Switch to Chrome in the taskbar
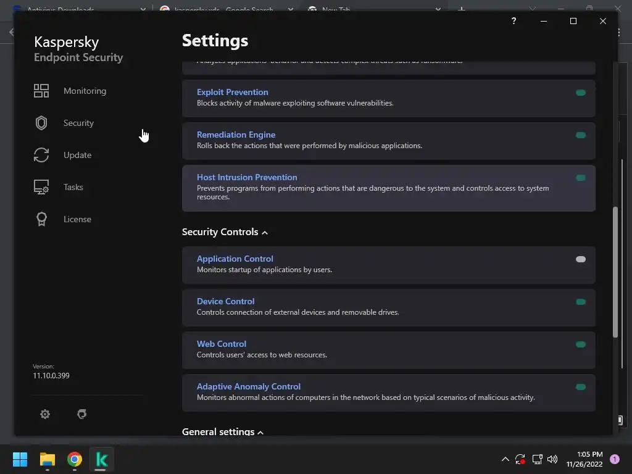Screen dimensions: 632x474 pos(75,459)
